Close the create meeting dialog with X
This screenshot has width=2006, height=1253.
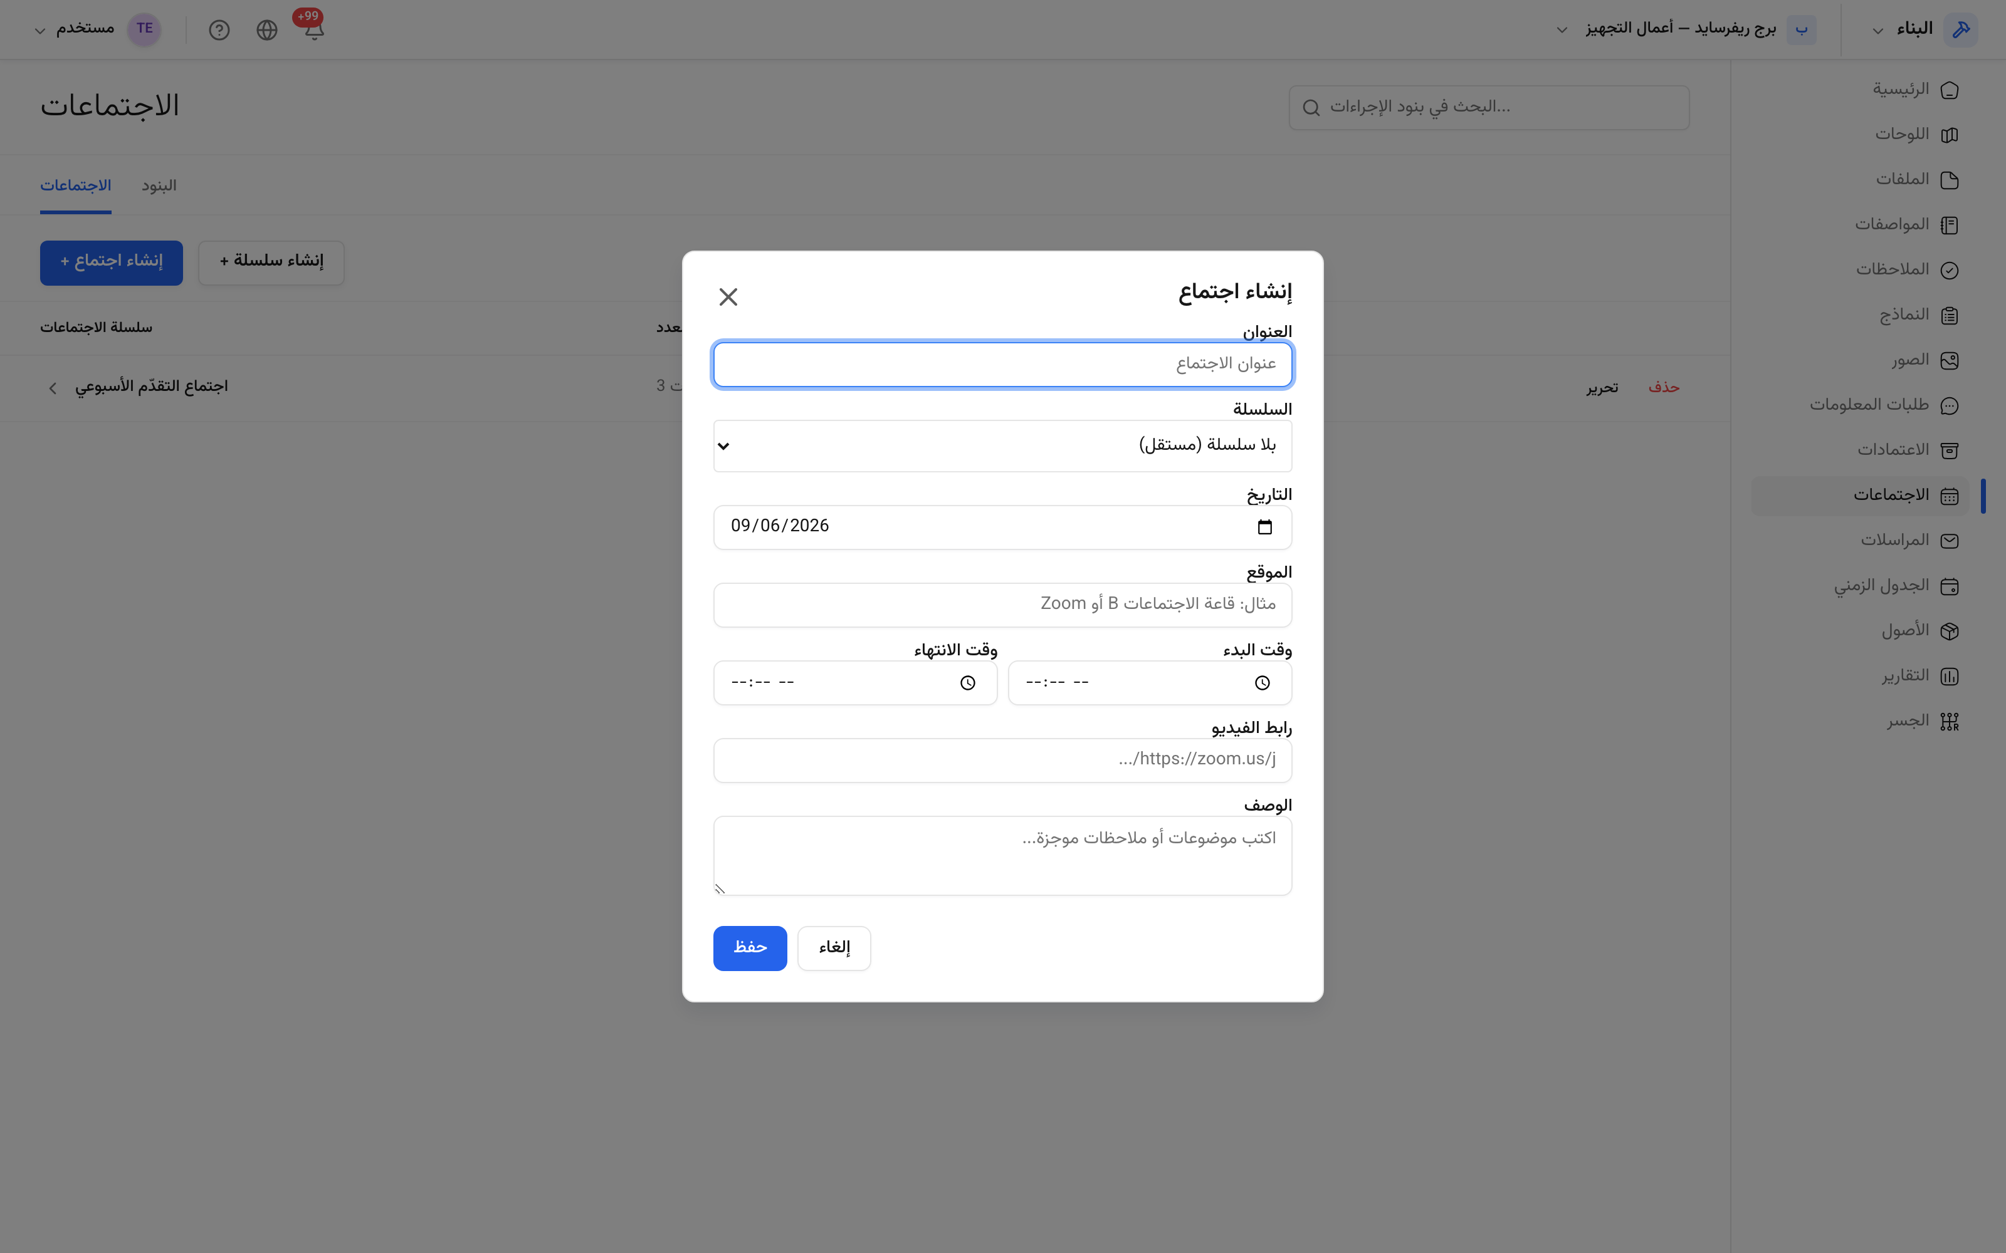[728, 297]
